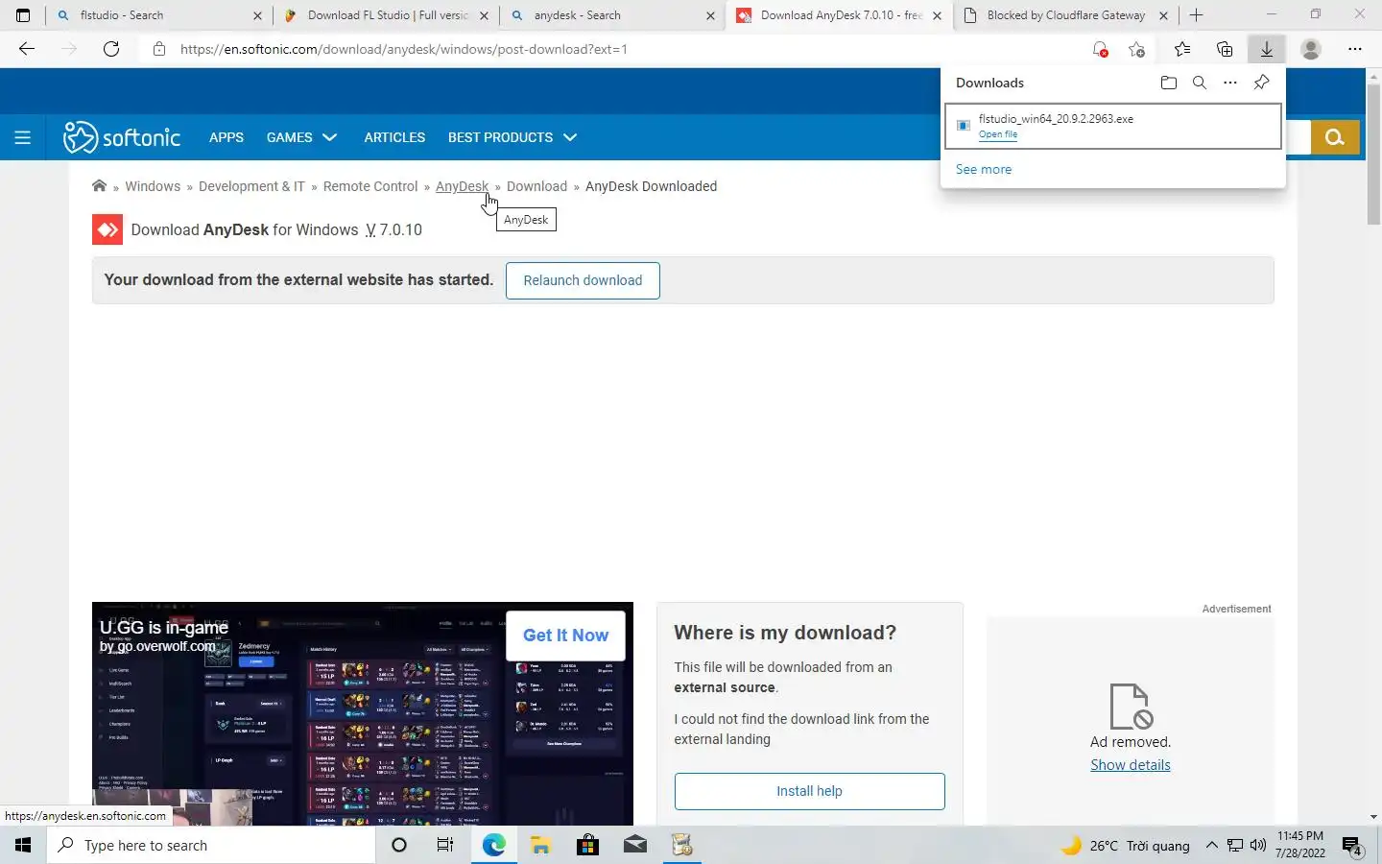The image size is (1382, 864).
Task: Click Open file under flstudio download
Action: tap(998, 134)
